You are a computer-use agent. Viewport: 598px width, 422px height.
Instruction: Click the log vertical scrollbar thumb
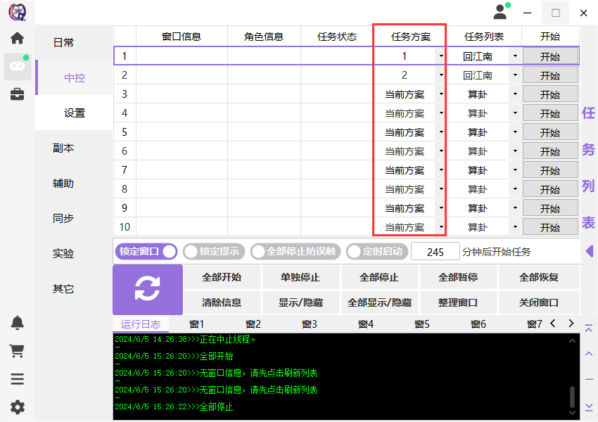coord(572,397)
